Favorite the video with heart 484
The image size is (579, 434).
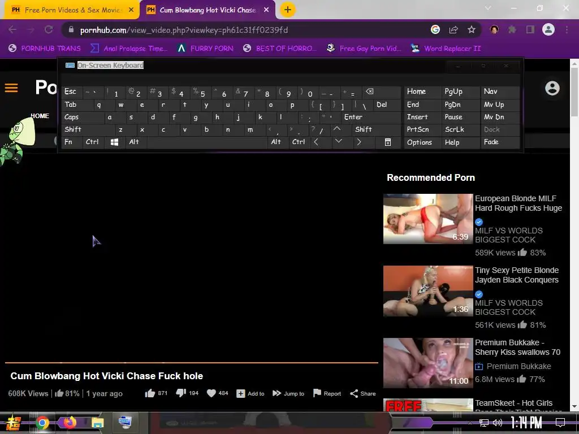pyautogui.click(x=211, y=393)
